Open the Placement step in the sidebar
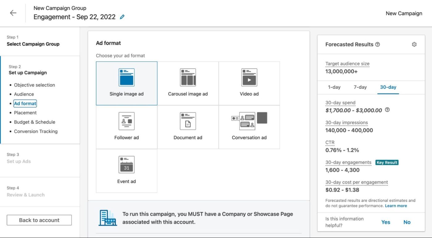432x238 pixels. (25, 113)
